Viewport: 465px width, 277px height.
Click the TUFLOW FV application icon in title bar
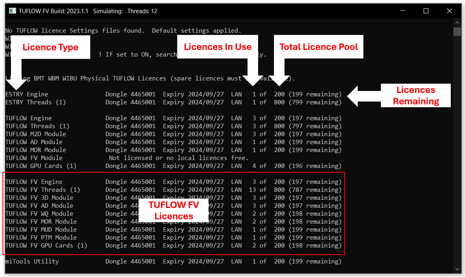pos(12,11)
